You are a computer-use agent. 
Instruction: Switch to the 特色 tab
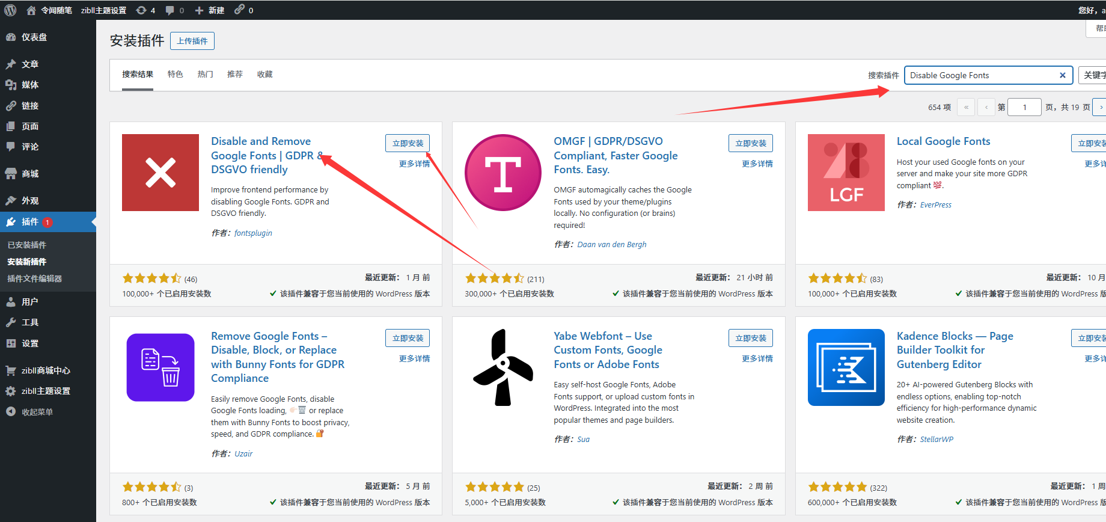click(x=175, y=75)
